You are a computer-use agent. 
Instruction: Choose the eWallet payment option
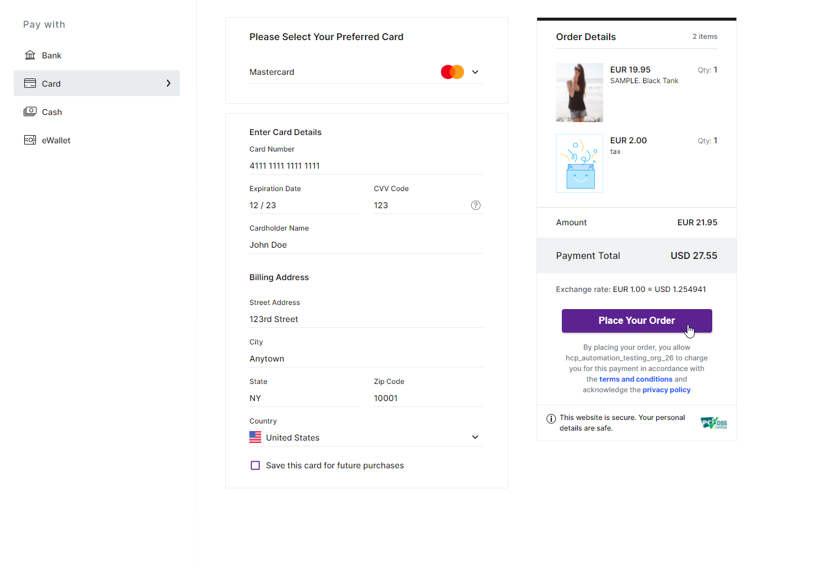[x=56, y=140]
